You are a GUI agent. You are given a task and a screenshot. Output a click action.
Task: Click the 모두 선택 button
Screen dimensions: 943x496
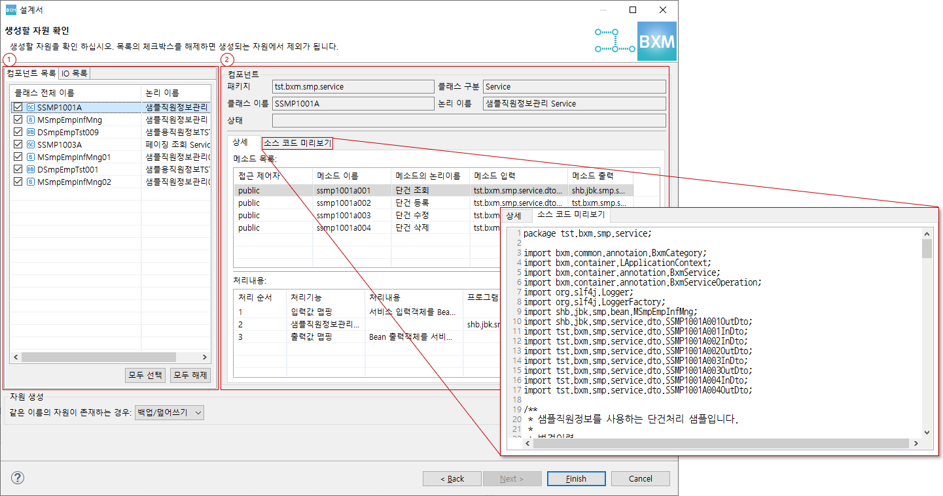pos(145,375)
